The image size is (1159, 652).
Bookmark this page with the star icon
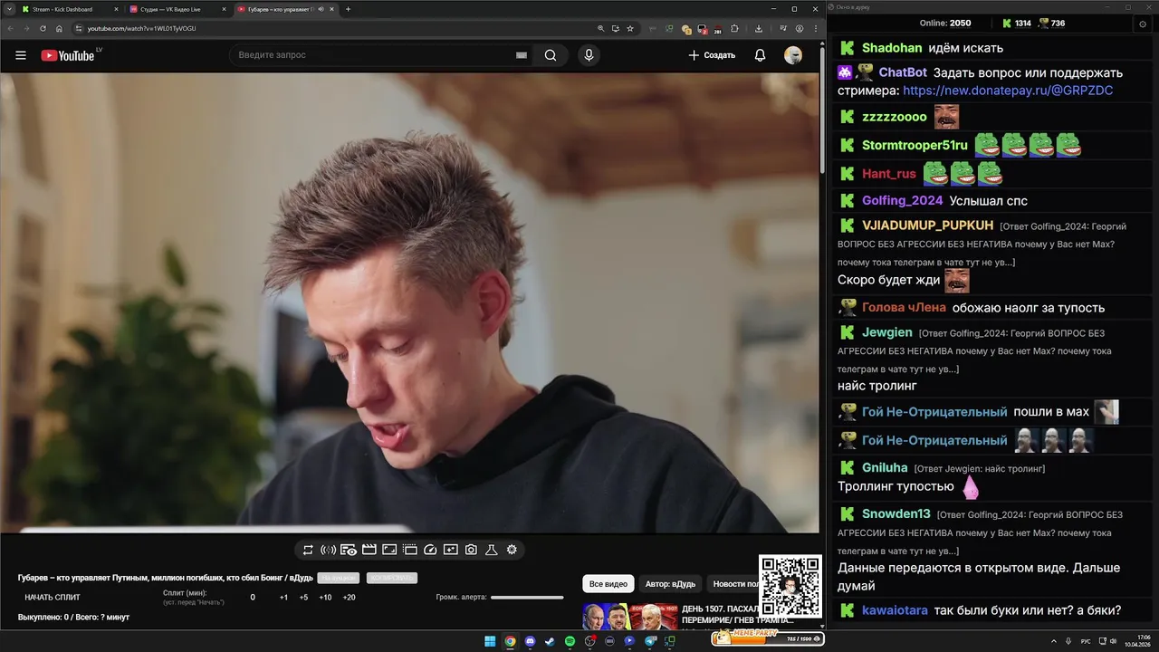point(630,28)
